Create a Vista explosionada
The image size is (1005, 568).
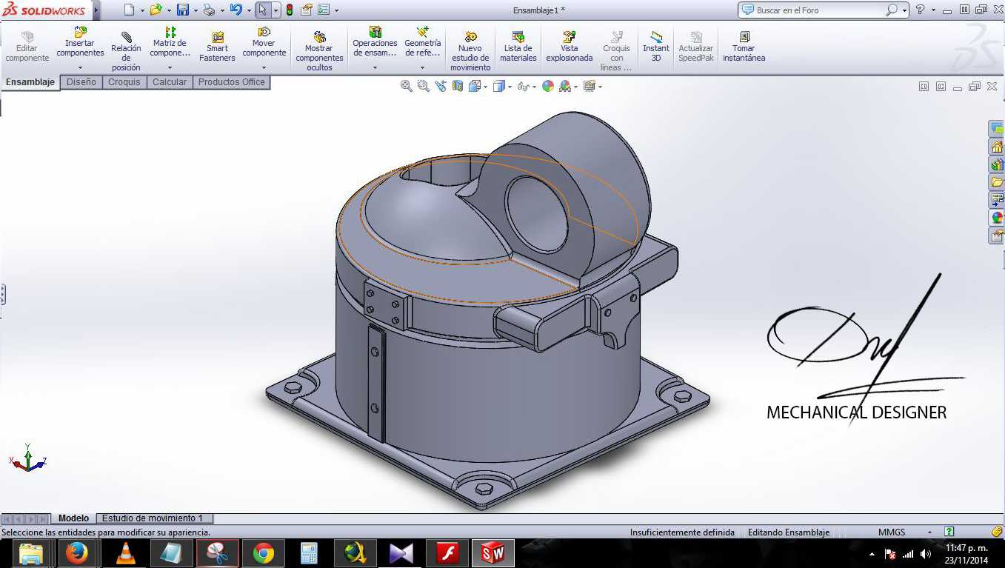[569, 47]
